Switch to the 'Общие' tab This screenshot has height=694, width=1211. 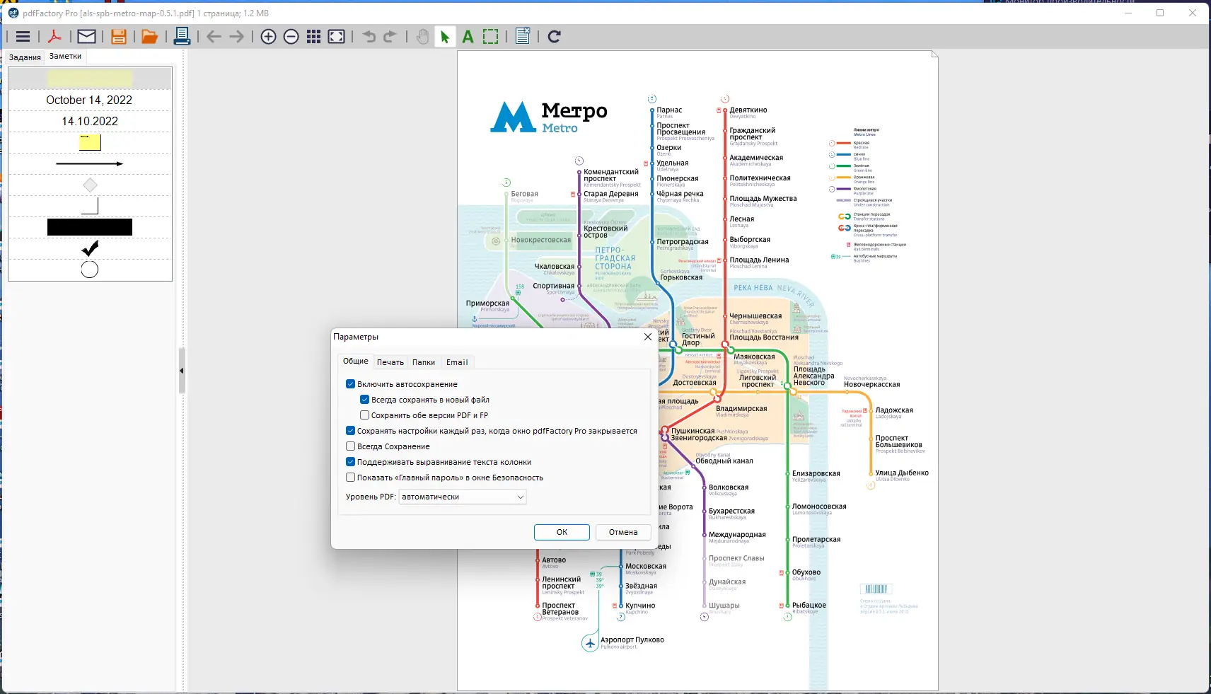355,362
